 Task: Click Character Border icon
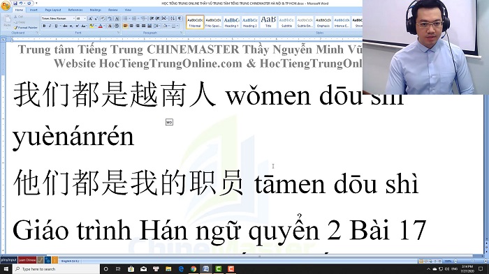tap(117, 18)
